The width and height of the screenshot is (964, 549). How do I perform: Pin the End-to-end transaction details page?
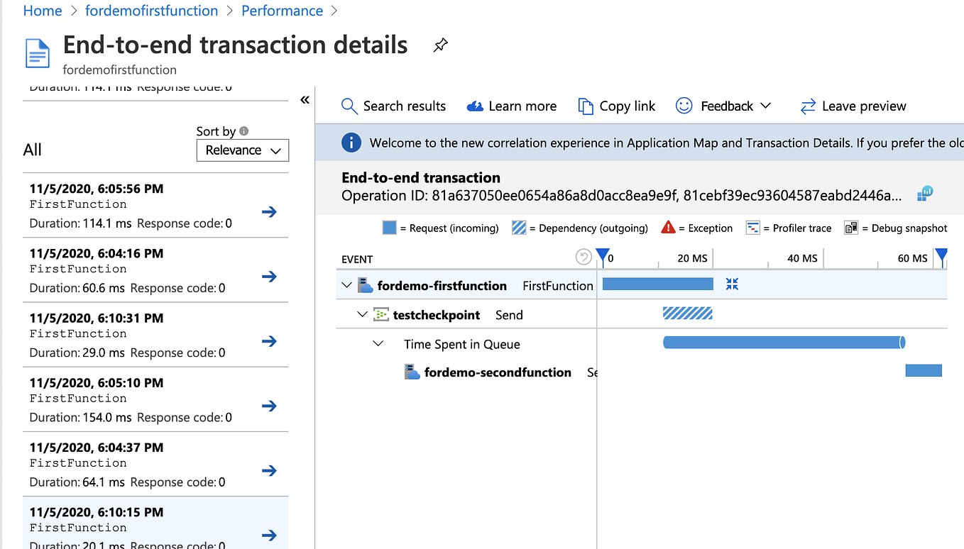point(440,45)
